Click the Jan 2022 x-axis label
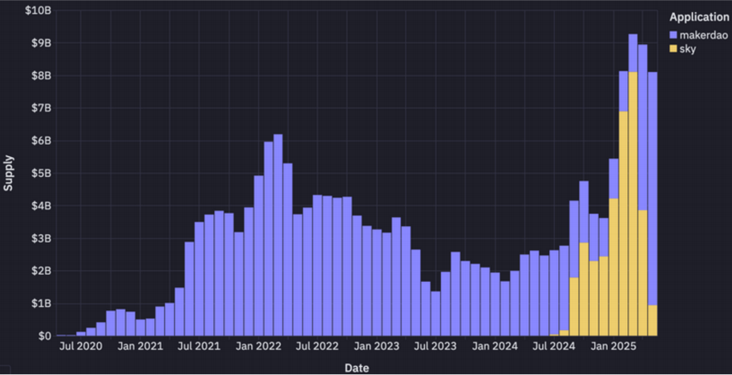Image resolution: width=732 pixels, height=375 pixels. 259,346
